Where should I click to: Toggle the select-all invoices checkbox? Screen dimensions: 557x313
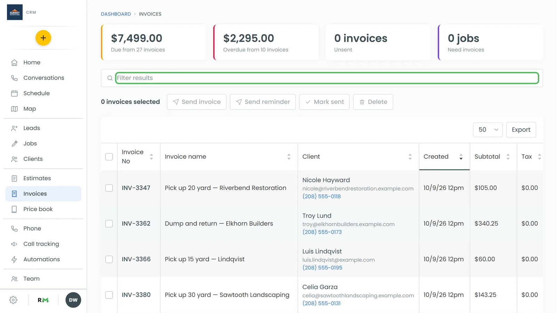click(x=109, y=157)
